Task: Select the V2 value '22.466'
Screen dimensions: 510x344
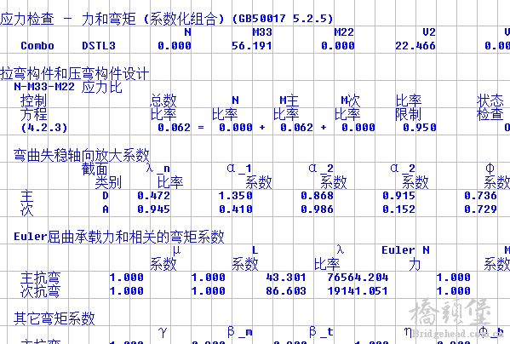Action: [x=415, y=46]
